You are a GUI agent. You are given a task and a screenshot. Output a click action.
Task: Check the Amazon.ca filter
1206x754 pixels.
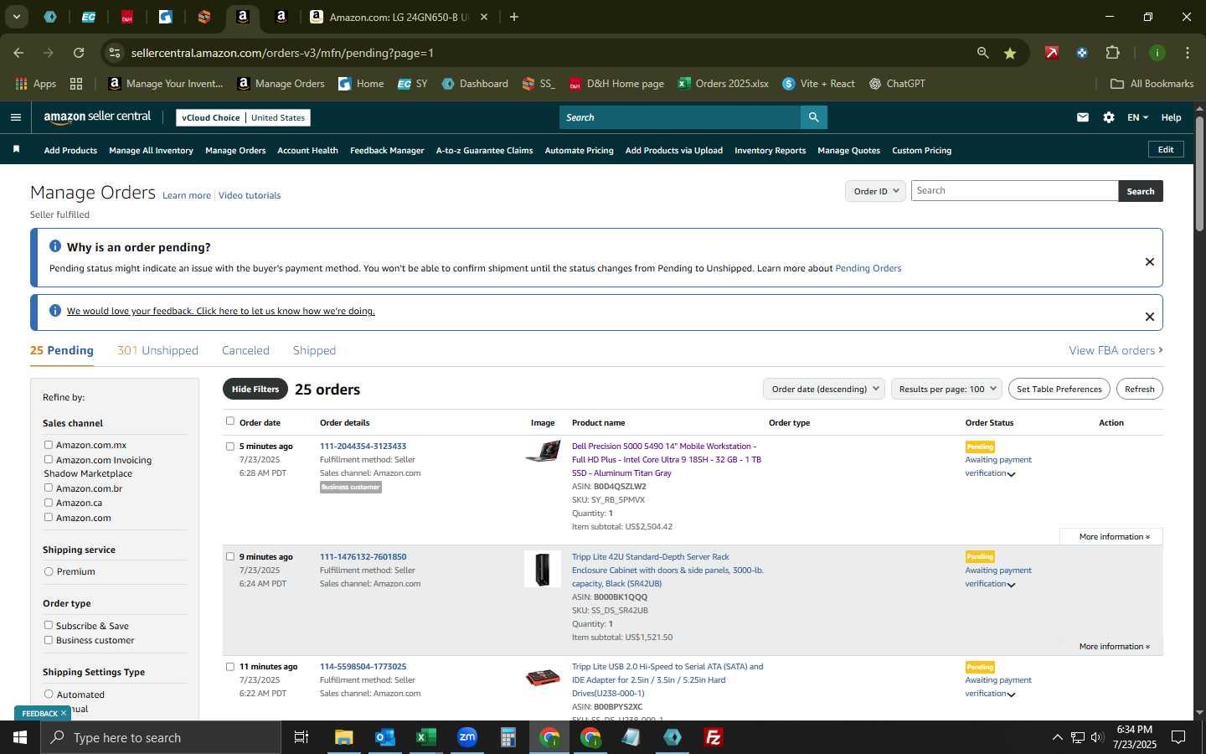click(x=49, y=503)
